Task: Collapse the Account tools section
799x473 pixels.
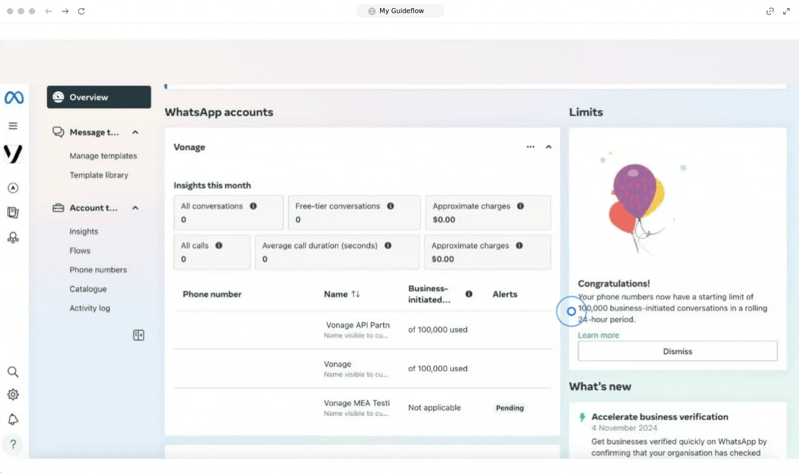Action: pos(135,208)
